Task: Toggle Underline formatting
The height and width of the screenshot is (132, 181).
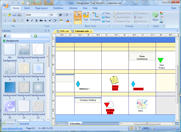Action: click(37, 20)
